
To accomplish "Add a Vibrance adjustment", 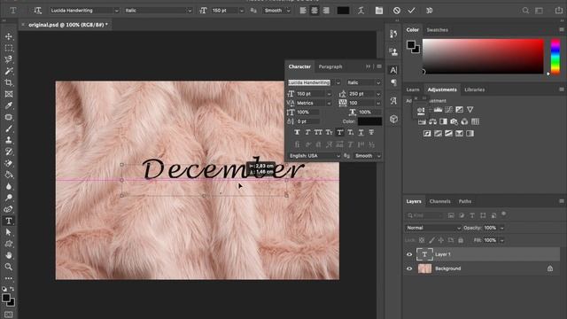I will click(x=470, y=110).
